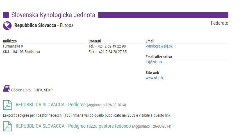Viewport: 250px width, 135px height.
Task: Open Pedigree razza pastore tedesco document
Action: 73,126
